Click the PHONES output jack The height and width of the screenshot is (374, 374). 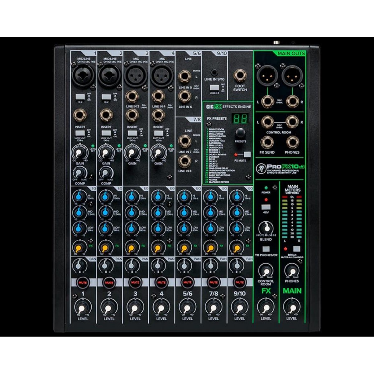click(x=292, y=143)
